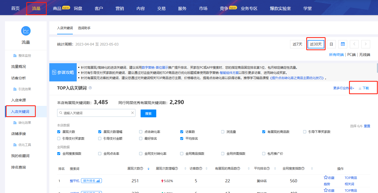The height and width of the screenshot is (193, 378).
Task: Click 优化工具 section icon in sidebar
Action: pos(15,145)
